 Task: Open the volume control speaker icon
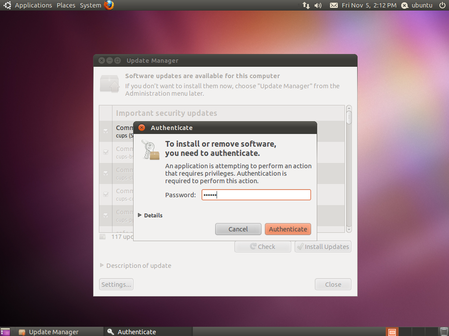coord(318,5)
